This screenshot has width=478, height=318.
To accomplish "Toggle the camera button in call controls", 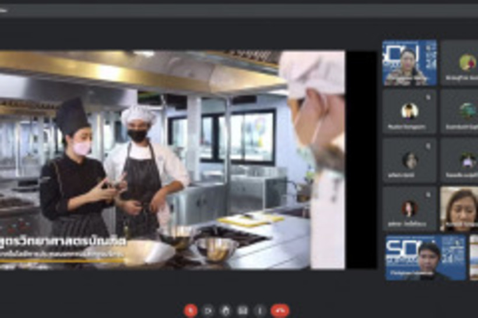I will (209, 310).
